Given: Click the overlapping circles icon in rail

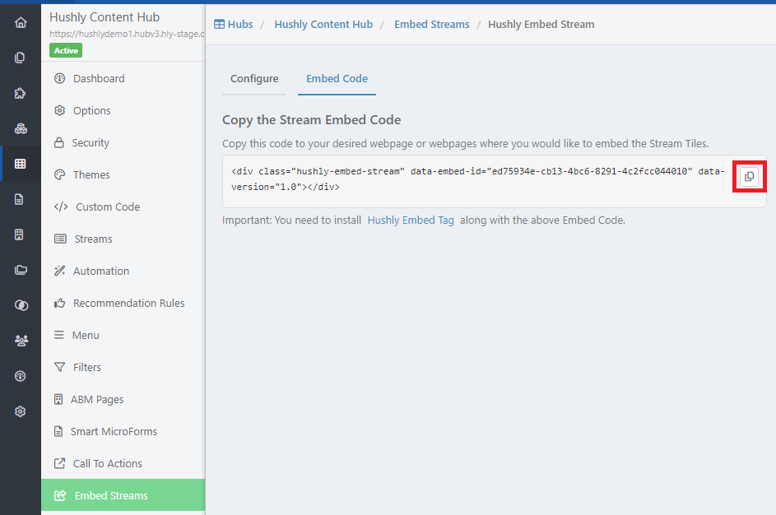Looking at the screenshot, I should 21,305.
